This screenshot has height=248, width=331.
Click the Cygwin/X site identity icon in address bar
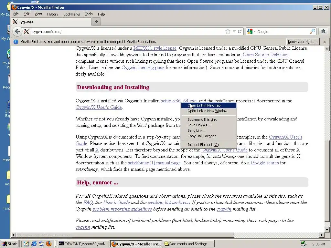27,32
